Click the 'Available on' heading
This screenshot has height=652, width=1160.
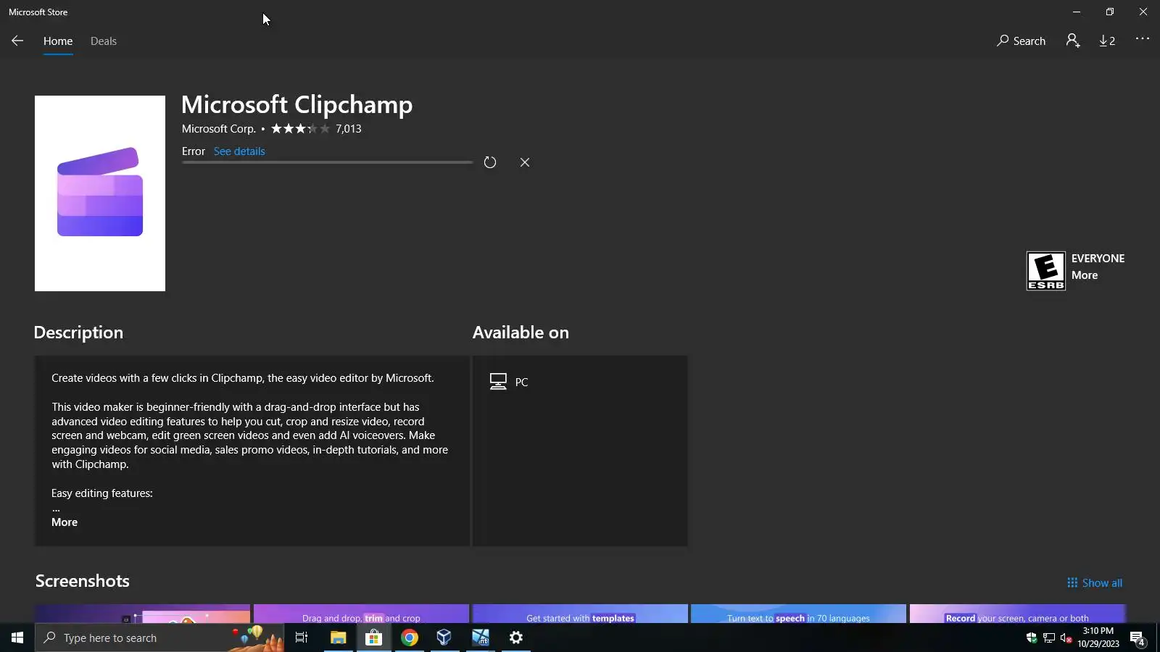(521, 333)
